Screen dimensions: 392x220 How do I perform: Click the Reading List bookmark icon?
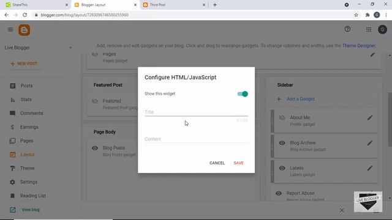pos(12,196)
